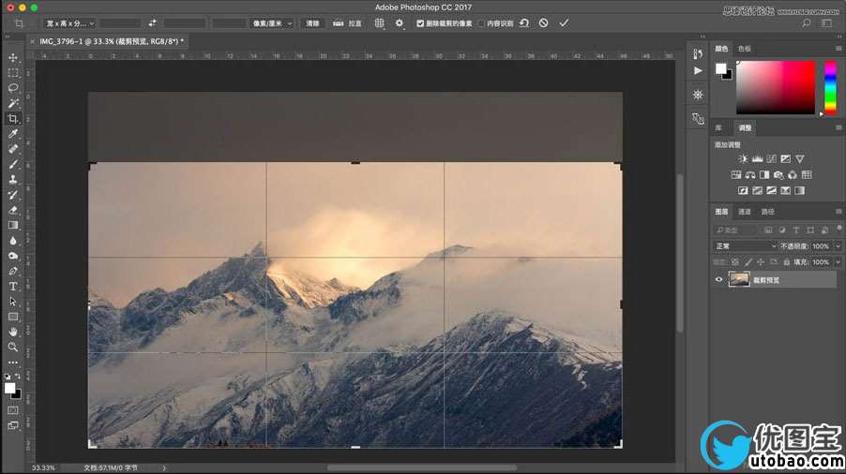Switch to the Paths tab

click(768, 212)
